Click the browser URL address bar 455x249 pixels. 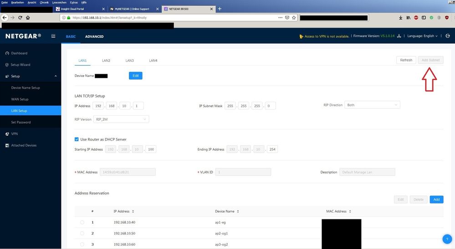[x=174, y=18]
